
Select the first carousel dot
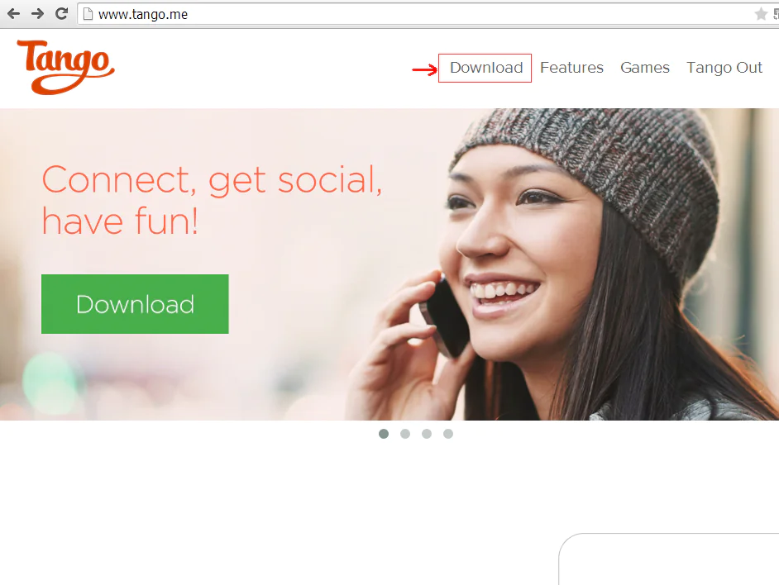[x=384, y=434]
